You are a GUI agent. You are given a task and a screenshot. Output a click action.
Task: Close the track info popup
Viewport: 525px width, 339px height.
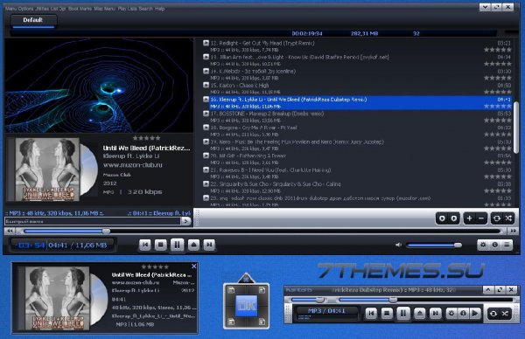coord(194,266)
